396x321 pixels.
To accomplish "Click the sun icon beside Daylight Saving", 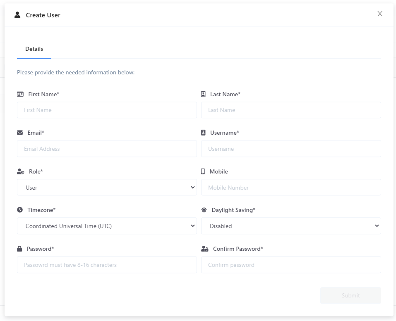I will (204, 210).
